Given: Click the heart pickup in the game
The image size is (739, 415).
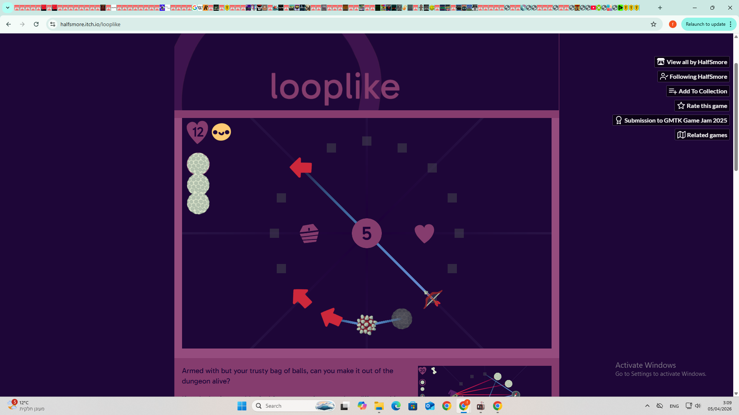Looking at the screenshot, I should point(424,233).
